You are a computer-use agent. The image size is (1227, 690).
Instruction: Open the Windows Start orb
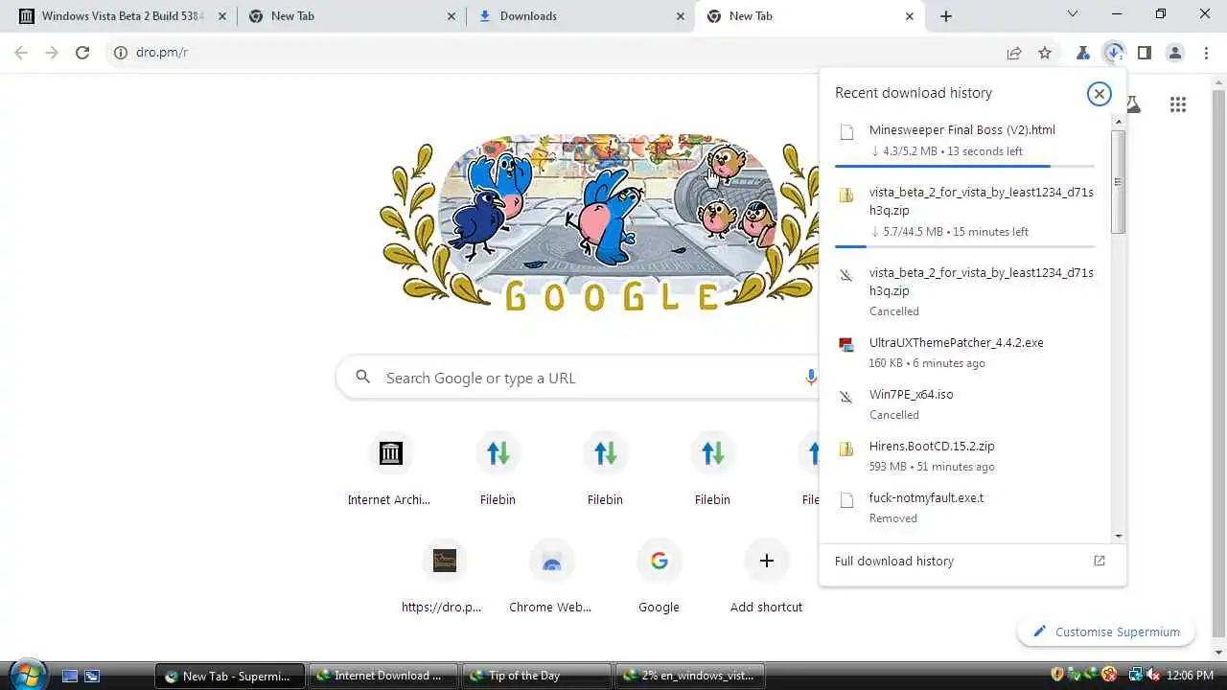tap(29, 675)
